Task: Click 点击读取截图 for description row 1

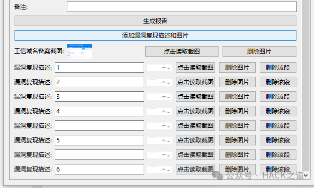Action: point(195,68)
